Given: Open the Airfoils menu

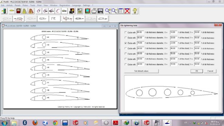Looking at the screenshot, I should 10,5.
